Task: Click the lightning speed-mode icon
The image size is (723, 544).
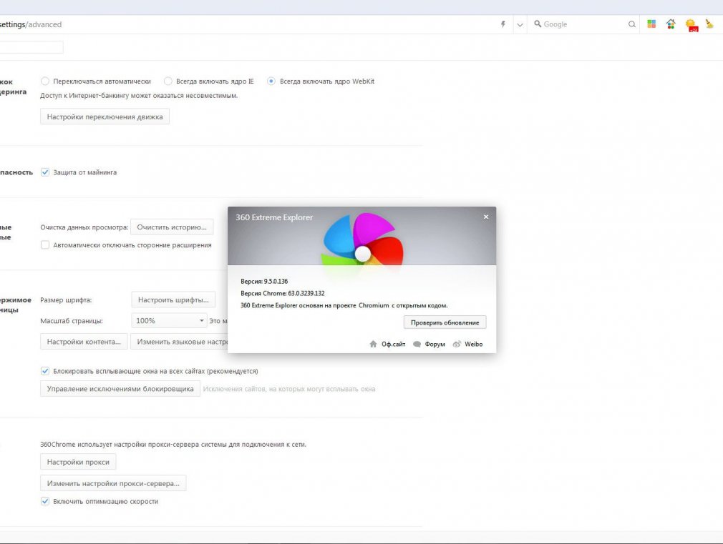Action: point(503,24)
